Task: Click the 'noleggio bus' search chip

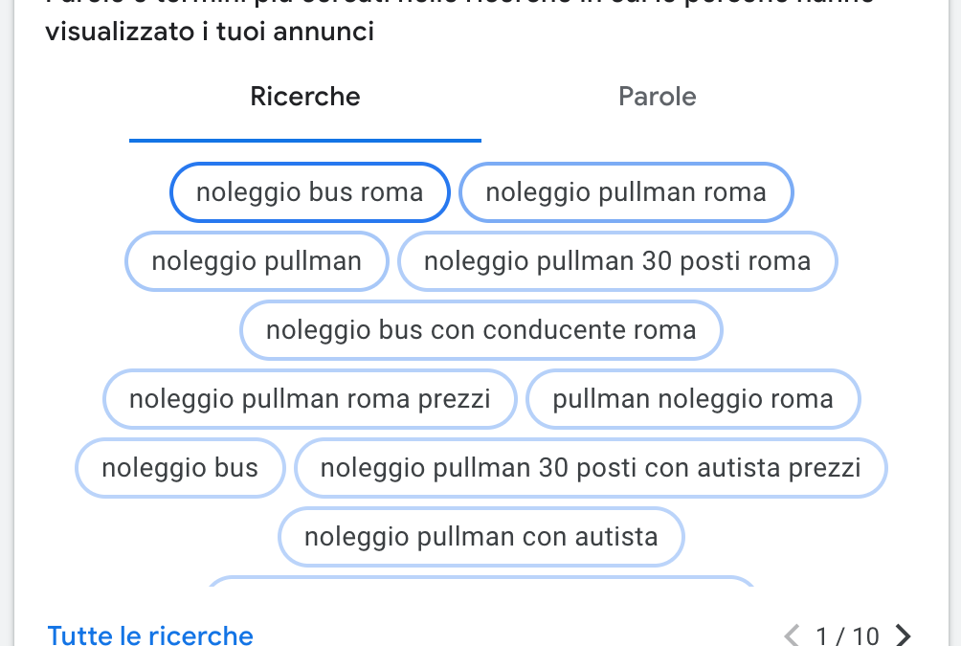Action: click(180, 468)
